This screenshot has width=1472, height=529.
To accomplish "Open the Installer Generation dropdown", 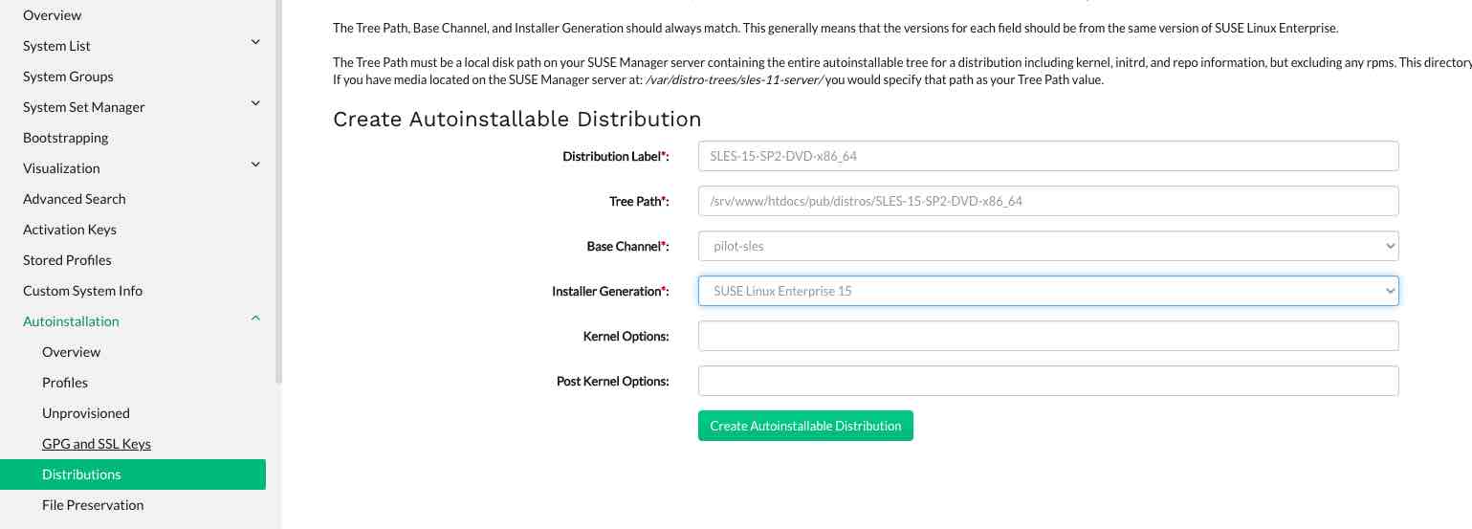I will [1048, 291].
